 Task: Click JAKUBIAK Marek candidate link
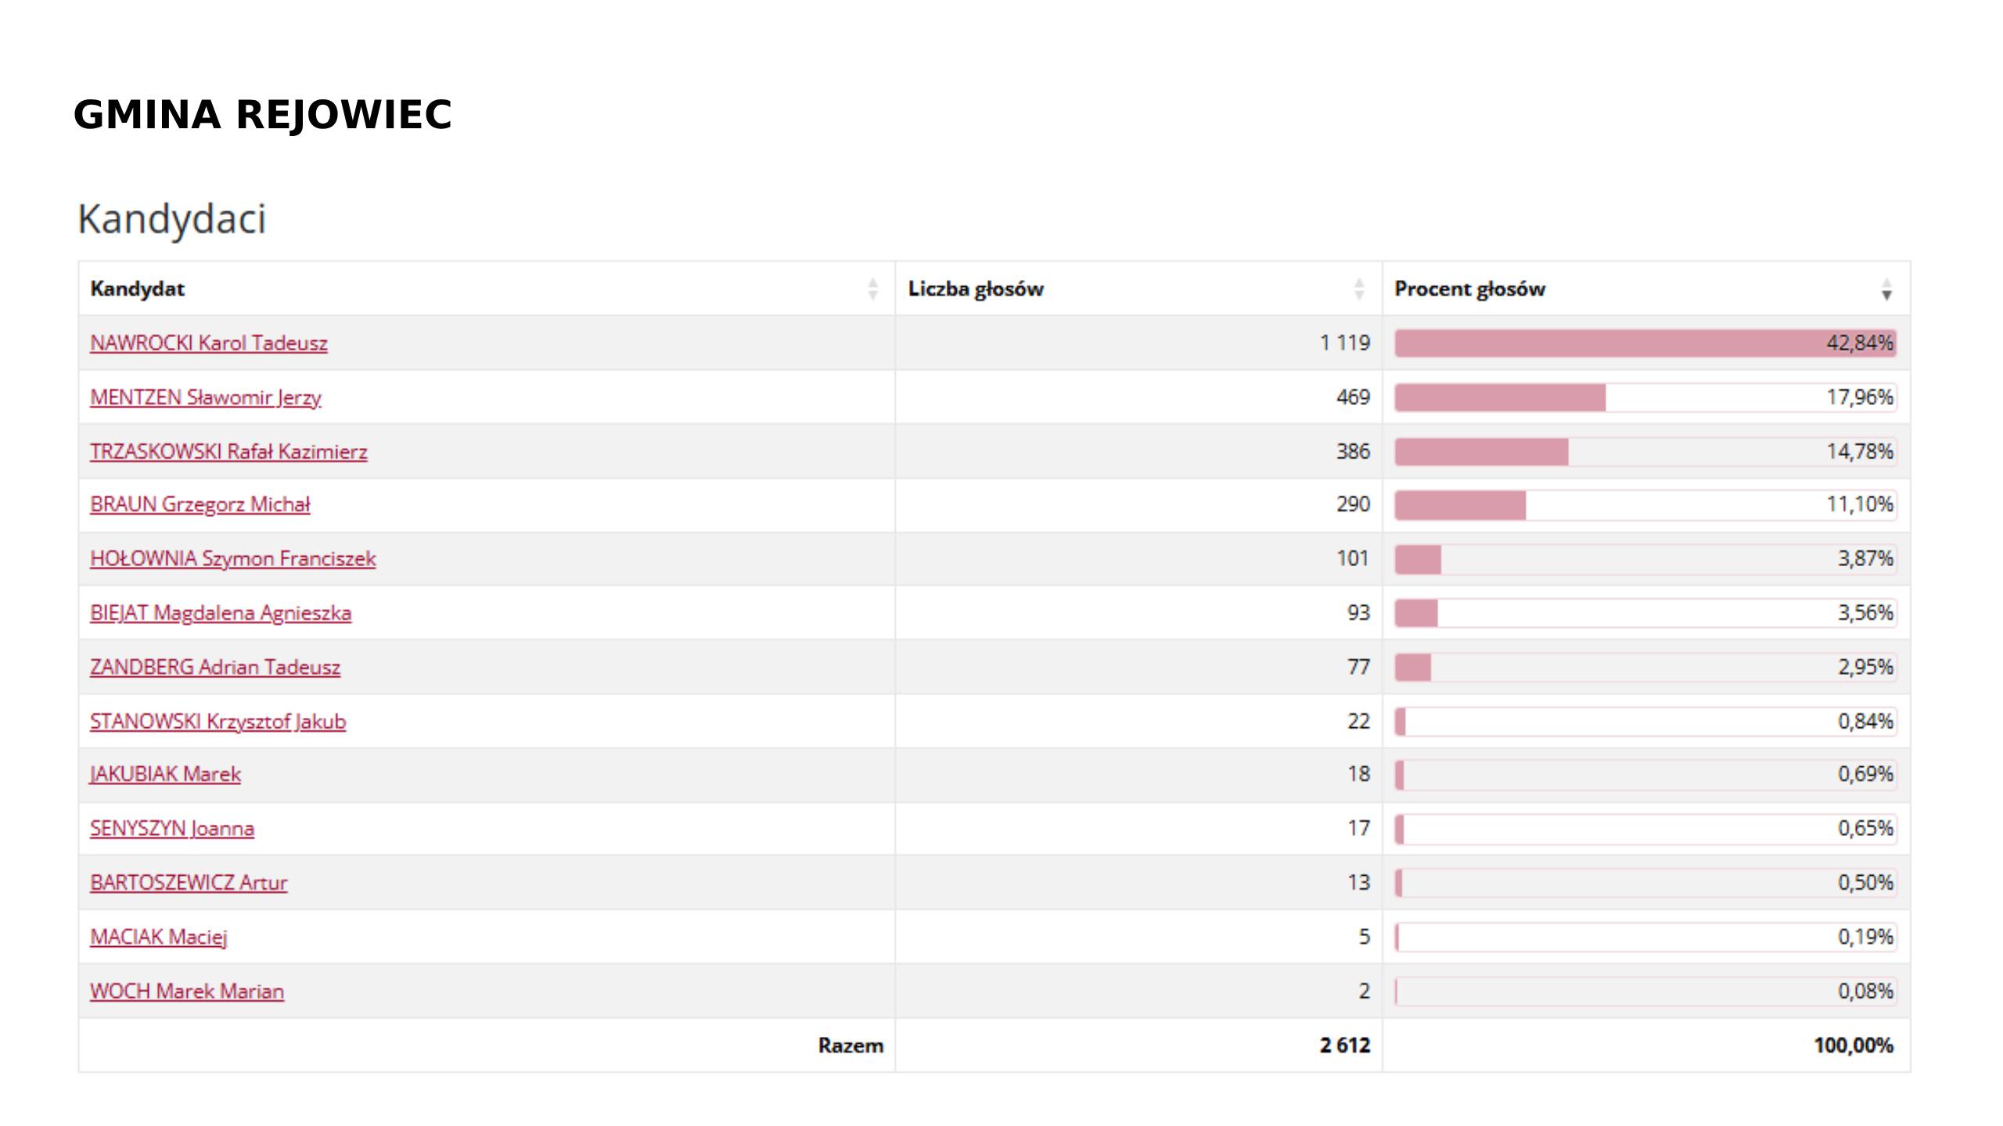point(165,774)
